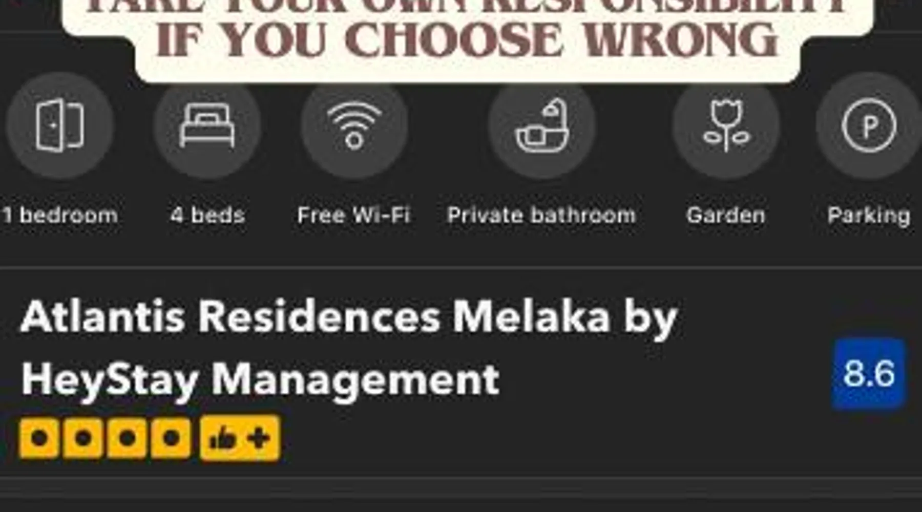Click the 'IF YOU CHOOSE WRONG' banner
This screenshot has width=922, height=512.
click(467, 40)
